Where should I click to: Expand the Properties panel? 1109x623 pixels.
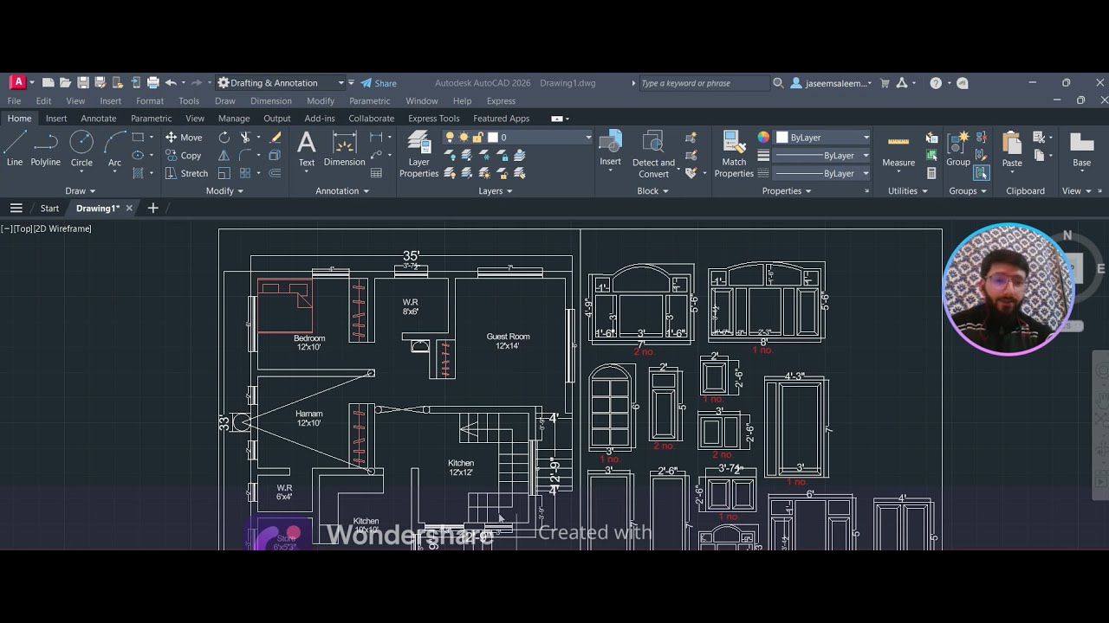[x=787, y=191]
